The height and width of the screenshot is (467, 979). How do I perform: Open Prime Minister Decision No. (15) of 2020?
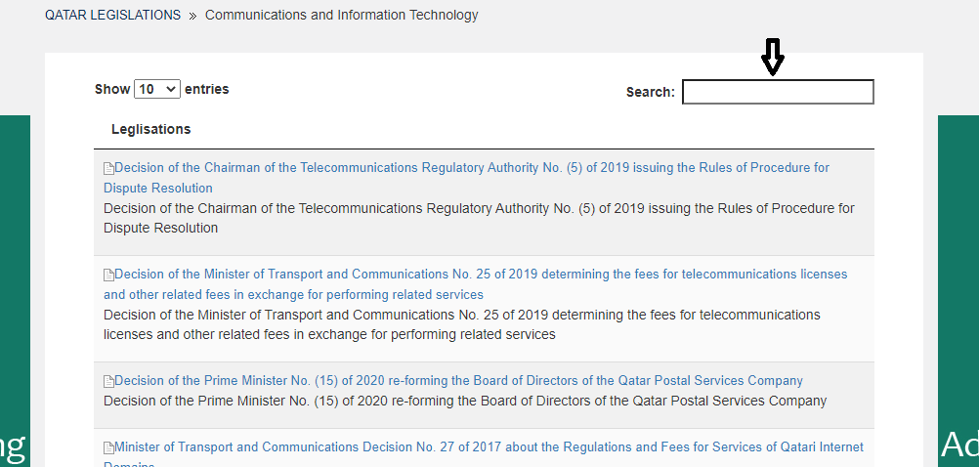(x=458, y=381)
